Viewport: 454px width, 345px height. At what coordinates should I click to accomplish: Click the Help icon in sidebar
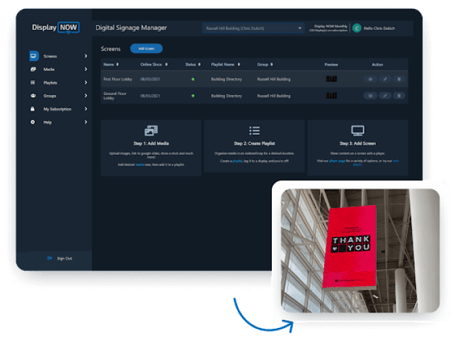(x=33, y=122)
